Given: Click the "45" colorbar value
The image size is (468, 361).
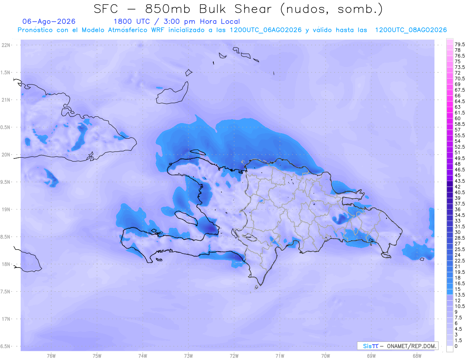Looking at the screenshot, I should click(x=457, y=175).
